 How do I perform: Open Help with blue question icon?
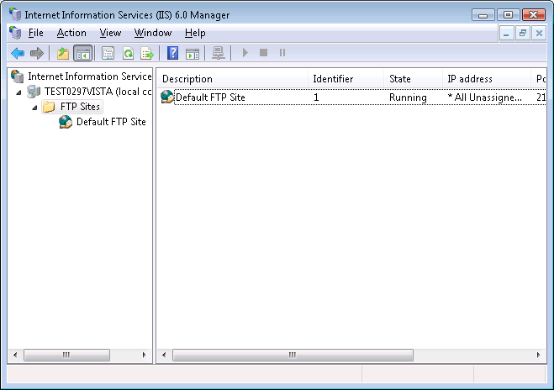pos(172,53)
